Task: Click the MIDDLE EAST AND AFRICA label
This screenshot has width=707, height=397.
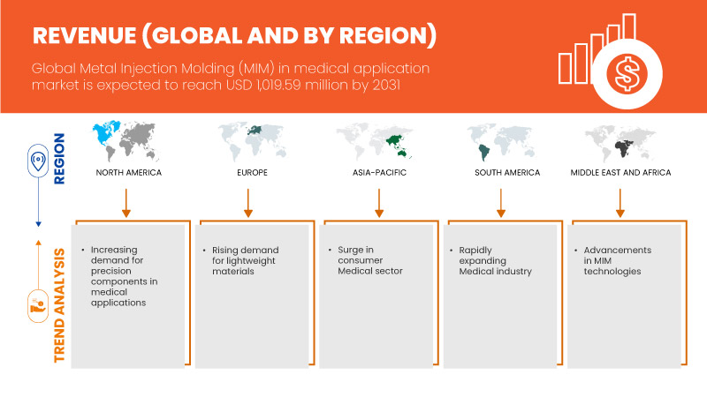Action: point(621,173)
